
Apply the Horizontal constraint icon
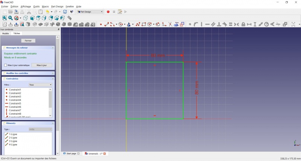(x=207, y=24)
